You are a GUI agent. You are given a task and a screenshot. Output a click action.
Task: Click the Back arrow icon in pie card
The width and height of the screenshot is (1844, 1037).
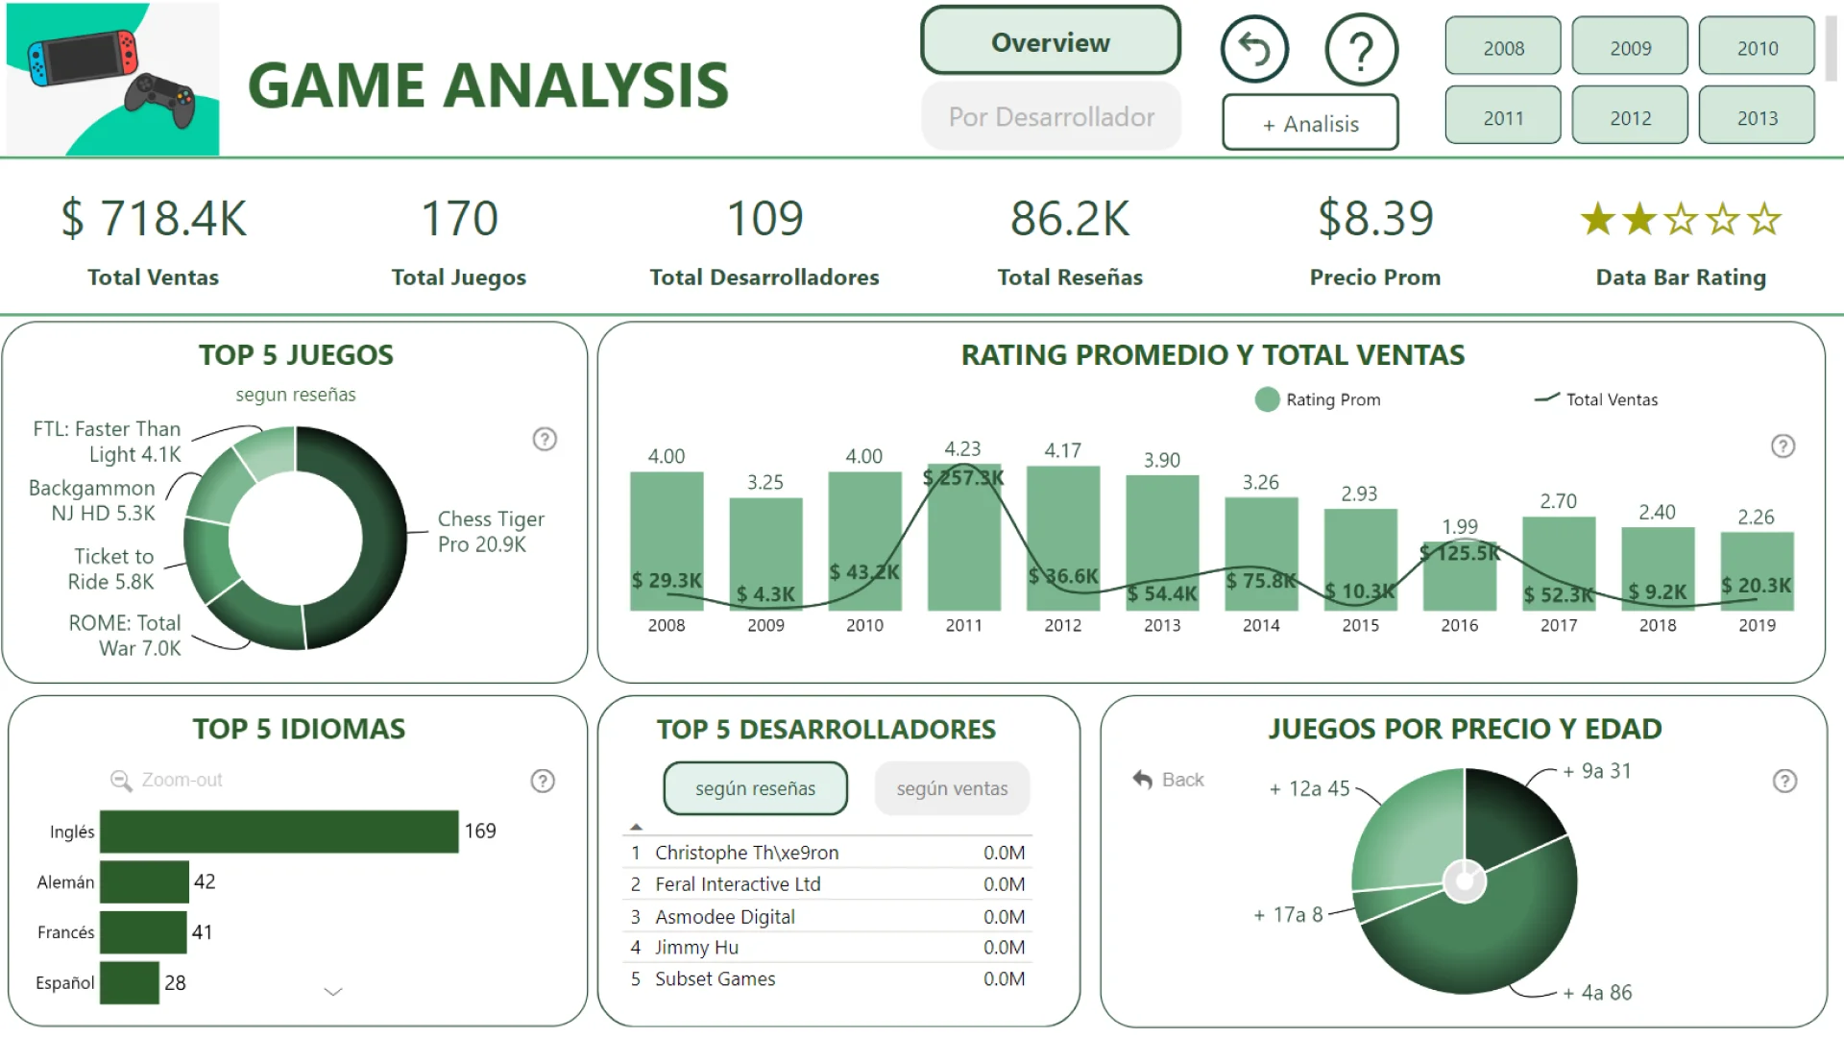pyautogui.click(x=1142, y=780)
